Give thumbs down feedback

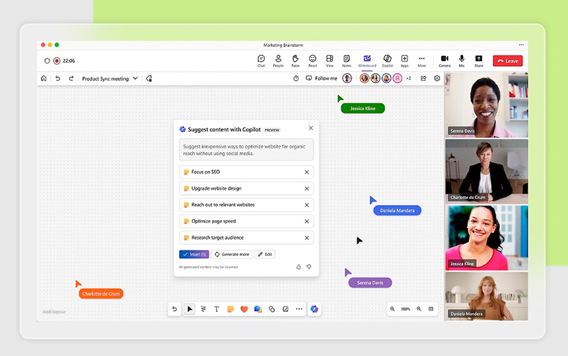pos(309,267)
